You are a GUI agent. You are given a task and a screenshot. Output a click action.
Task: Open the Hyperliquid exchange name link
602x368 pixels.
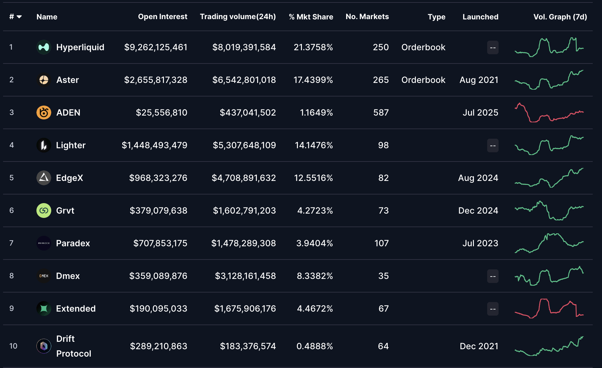click(80, 47)
